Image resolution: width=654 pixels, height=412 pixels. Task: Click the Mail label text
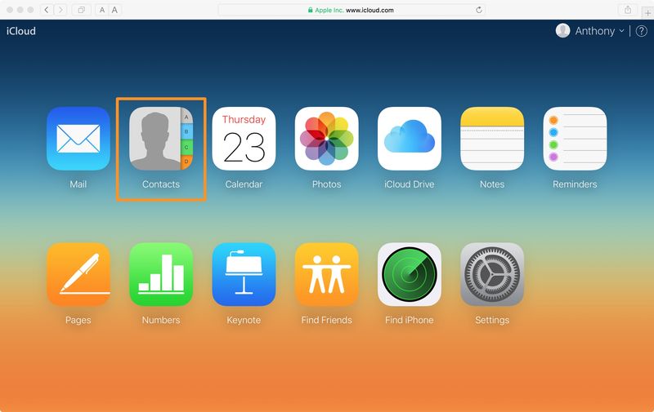pyautogui.click(x=78, y=184)
